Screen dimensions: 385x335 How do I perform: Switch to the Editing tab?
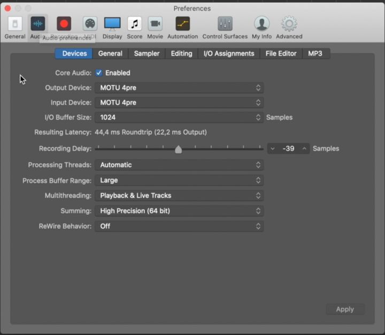182,53
